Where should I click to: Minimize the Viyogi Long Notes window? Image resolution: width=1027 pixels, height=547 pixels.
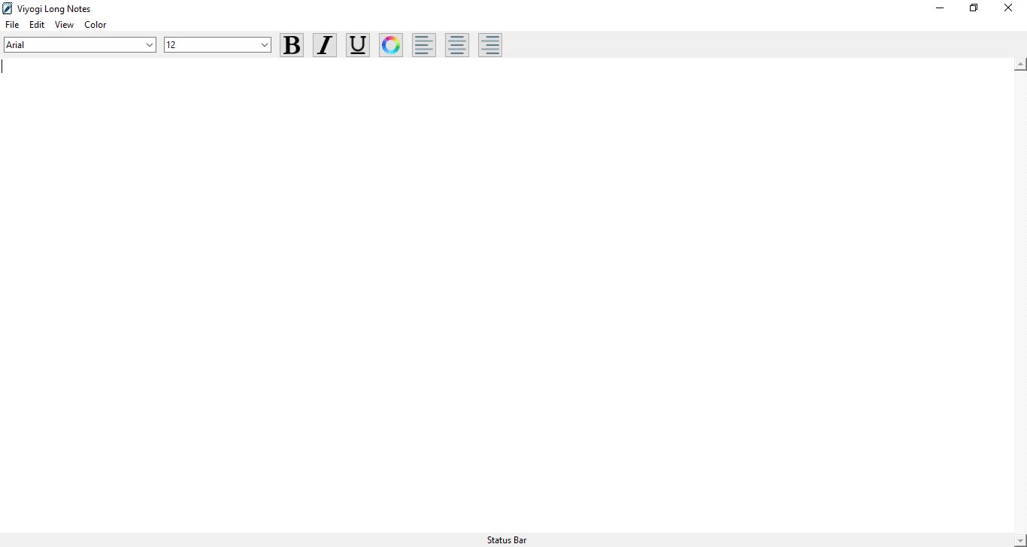[940, 8]
